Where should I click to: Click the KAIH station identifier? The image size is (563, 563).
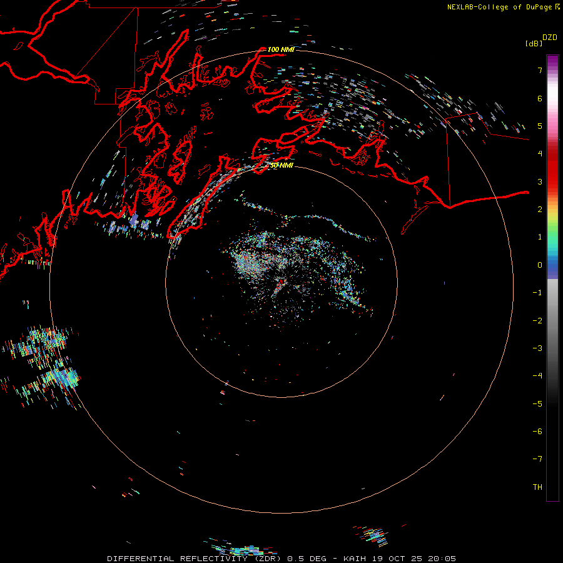pos(355,559)
